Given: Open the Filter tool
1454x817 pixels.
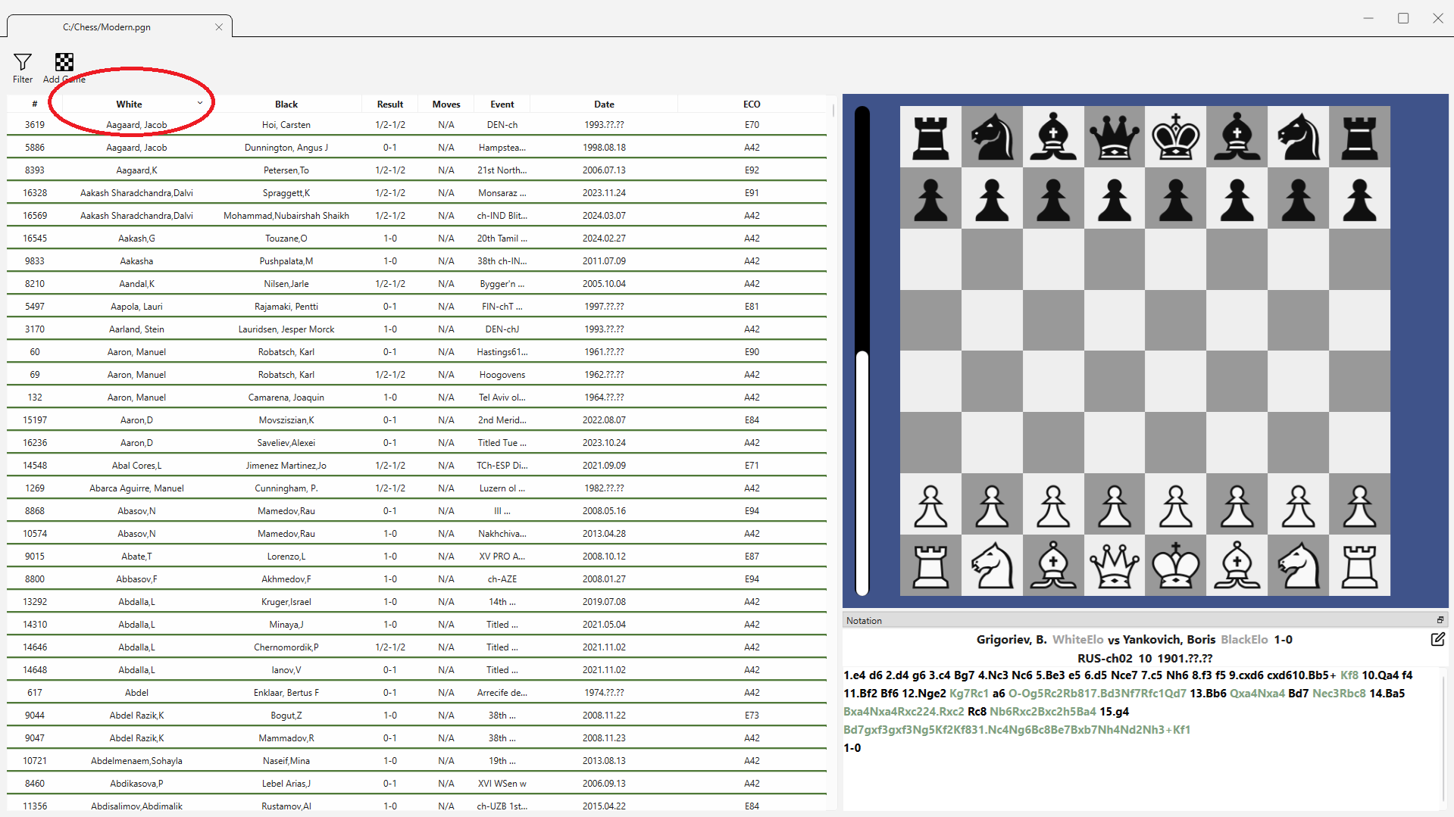Looking at the screenshot, I should (x=23, y=67).
